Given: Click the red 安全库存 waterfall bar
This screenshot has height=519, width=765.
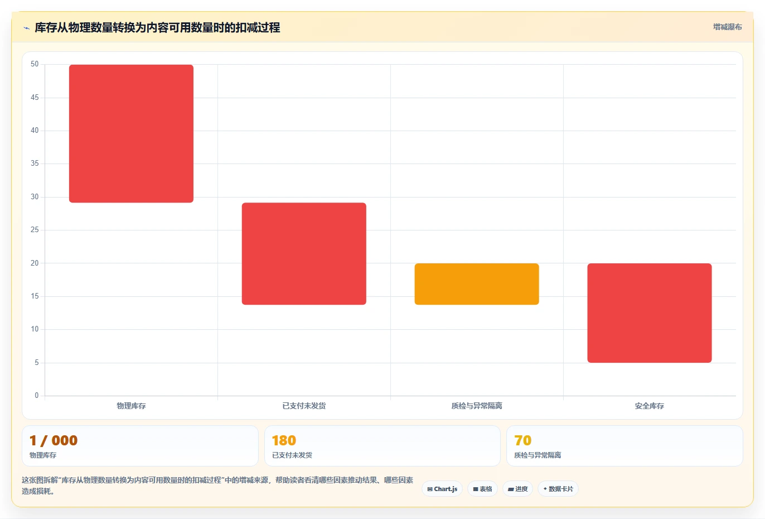Looking at the screenshot, I should [x=650, y=313].
